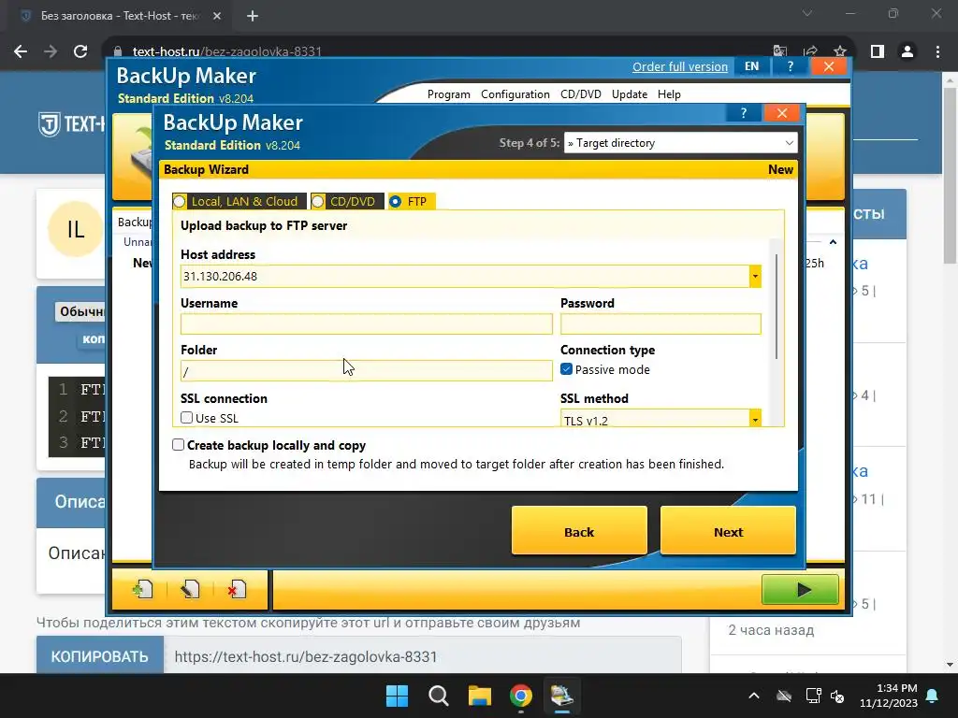The width and height of the screenshot is (958, 718).
Task: Click the Password input field
Action: pos(660,323)
